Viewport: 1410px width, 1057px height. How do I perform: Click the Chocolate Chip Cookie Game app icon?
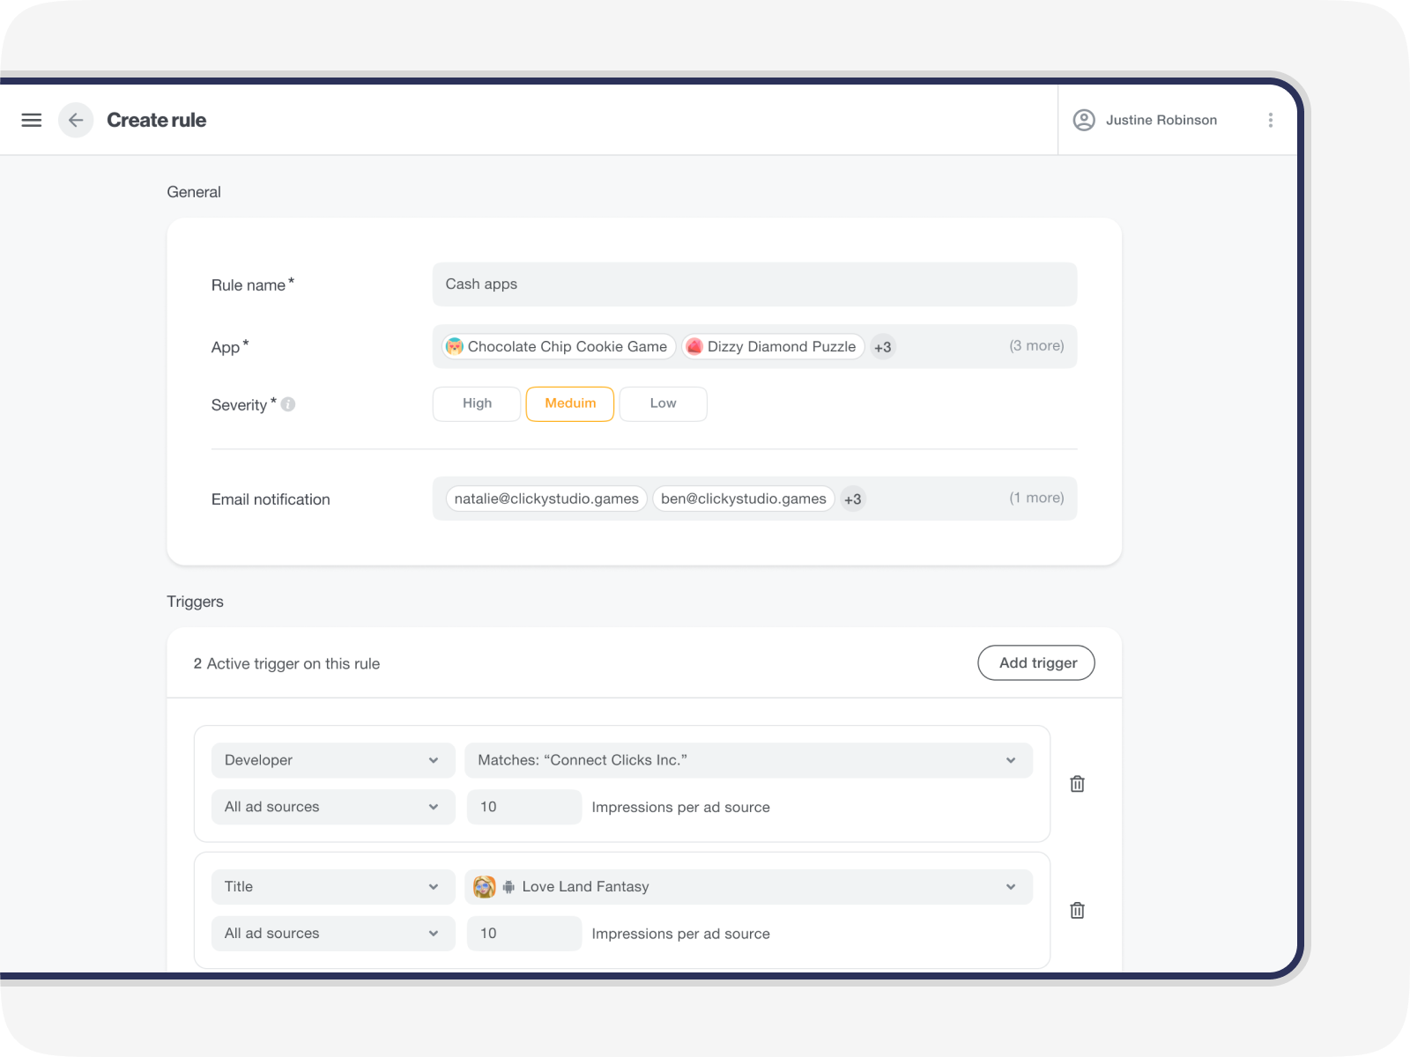click(455, 346)
